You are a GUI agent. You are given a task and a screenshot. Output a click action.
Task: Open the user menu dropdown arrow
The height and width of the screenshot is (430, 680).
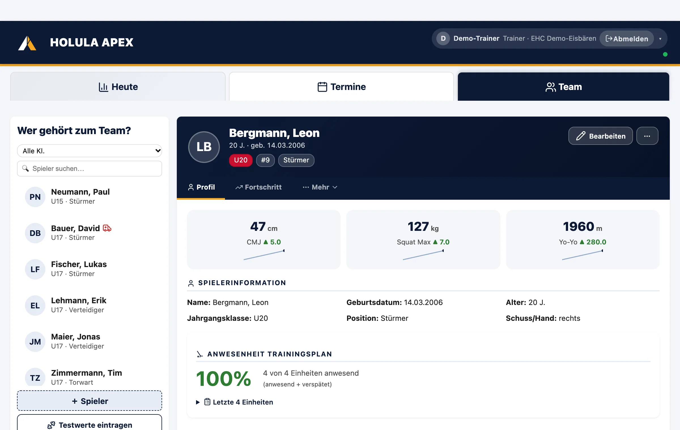[x=660, y=39]
